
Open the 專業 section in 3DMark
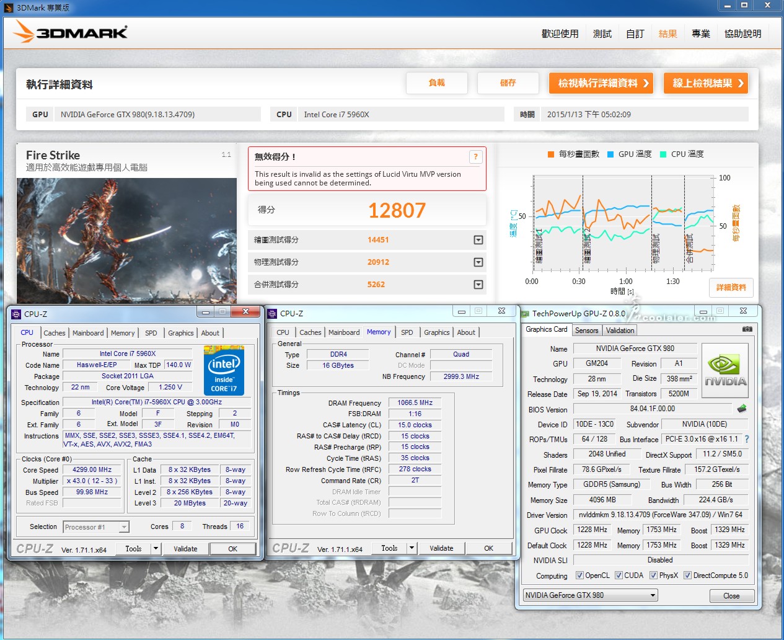click(x=701, y=34)
